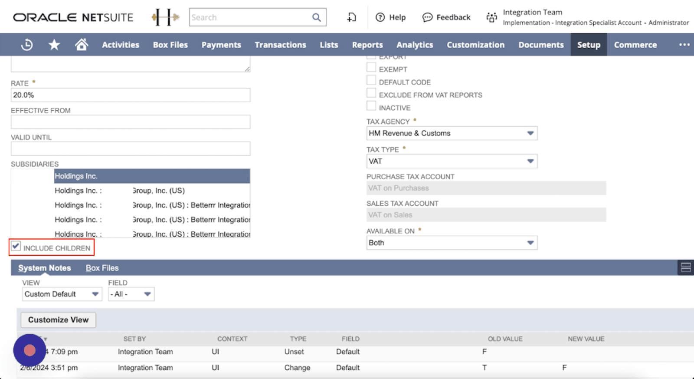
Task: Expand the Available On dropdown
Action: tap(530, 243)
